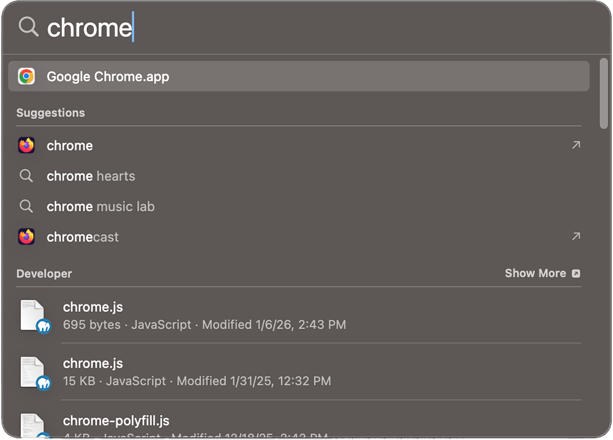Click the arrow beside chromecast suggestion
Viewport: 613px width, 440px height.
tap(575, 237)
